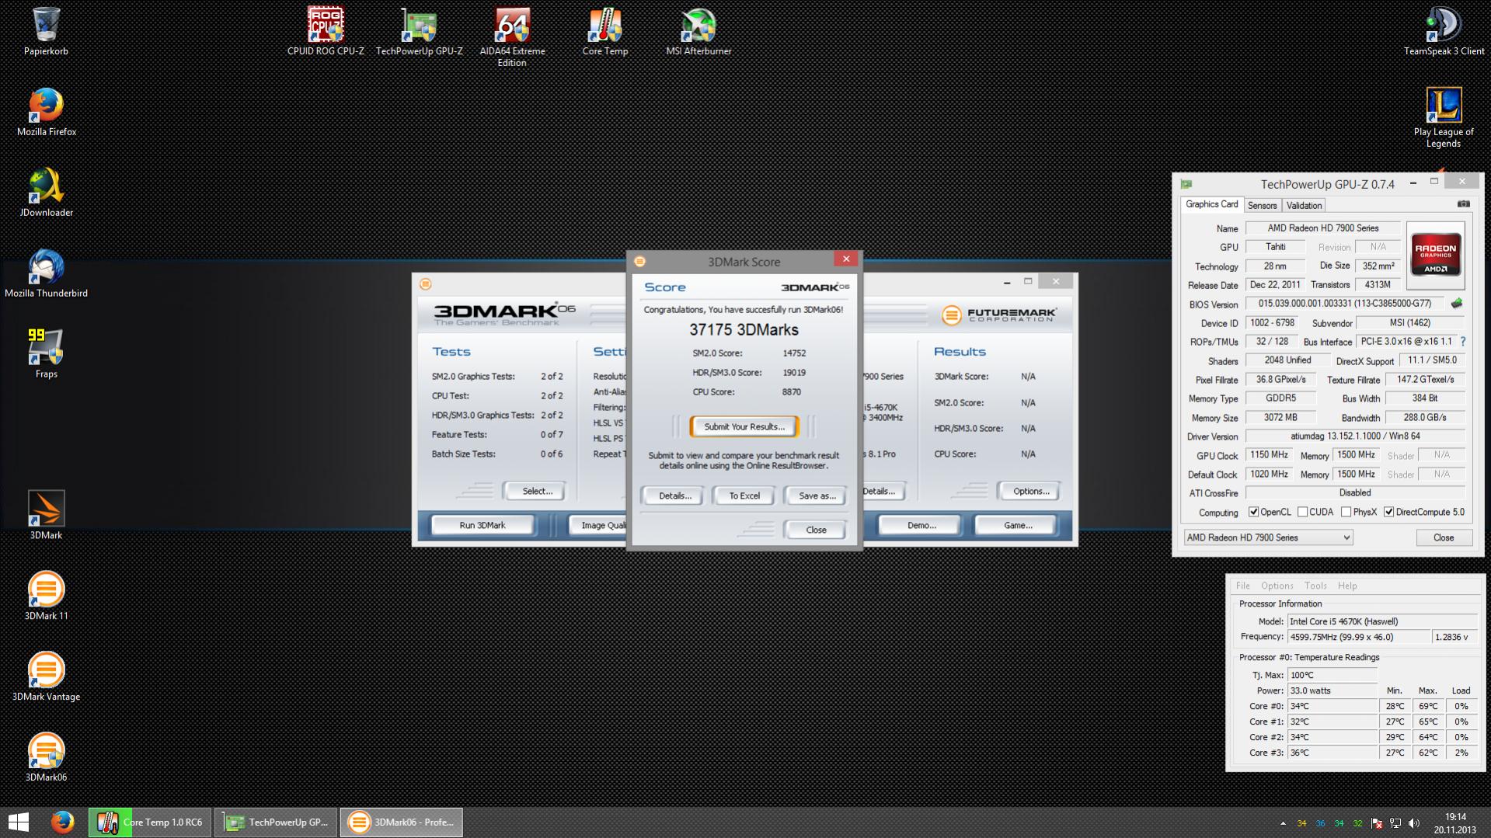The height and width of the screenshot is (838, 1491).
Task: Click the Futuremark Corporation logo
Action: (x=999, y=315)
